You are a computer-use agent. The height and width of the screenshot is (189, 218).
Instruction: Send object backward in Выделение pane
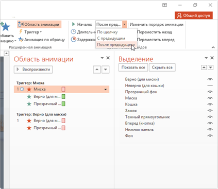pyautogui.click(x=211, y=67)
